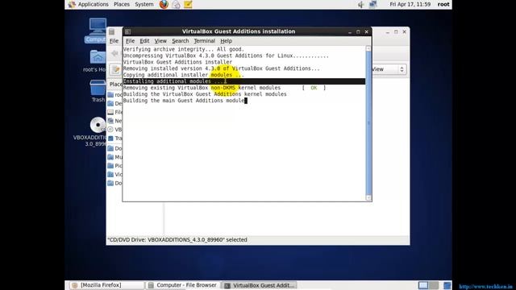The image size is (516, 290).
Task: Click 'Building the main Guest Additions module' line
Action: [184, 101]
